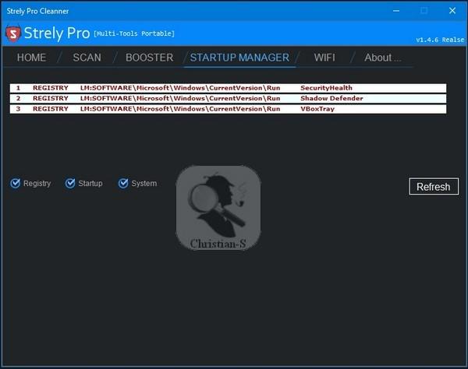Screen dimensions: 468x369
Task: Switch to the SCAN tab
Action: pyautogui.click(x=87, y=58)
